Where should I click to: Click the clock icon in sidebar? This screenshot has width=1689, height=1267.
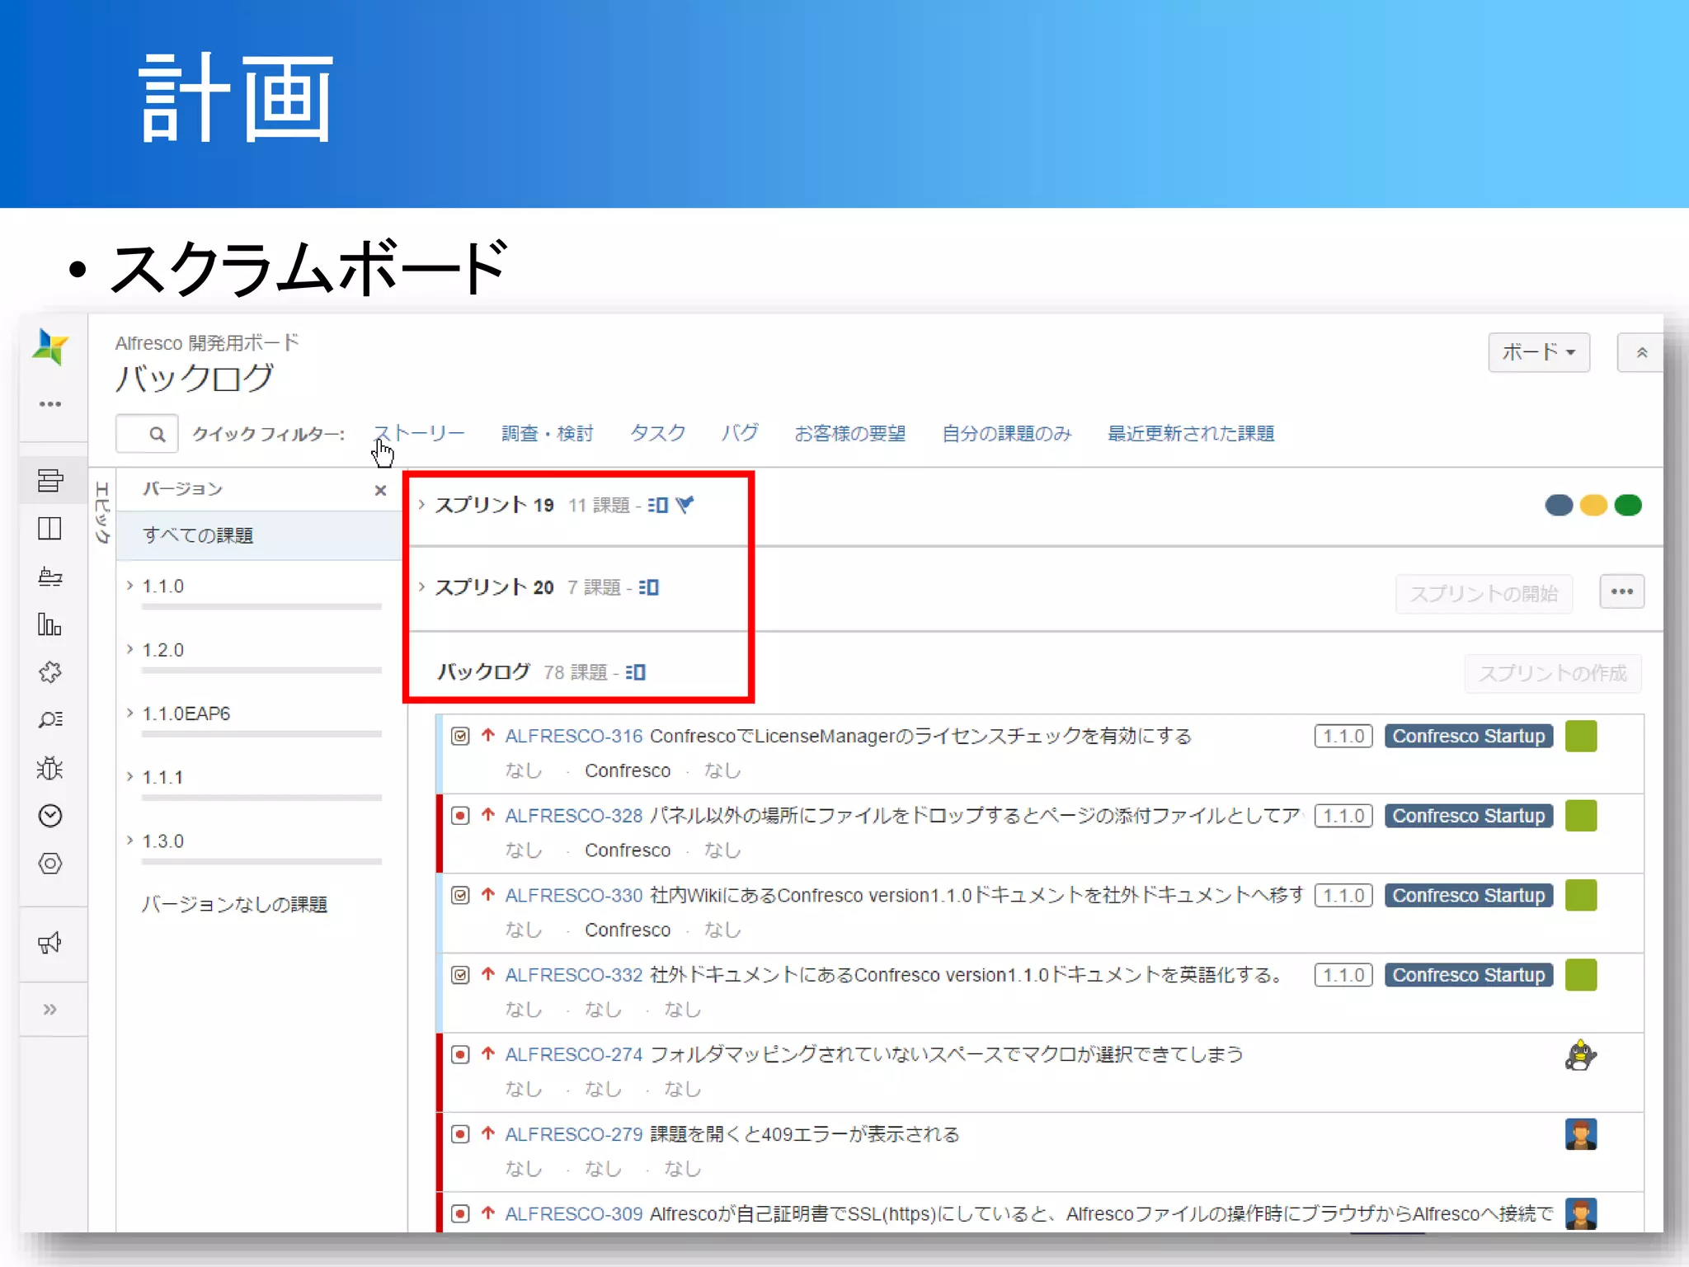(50, 816)
